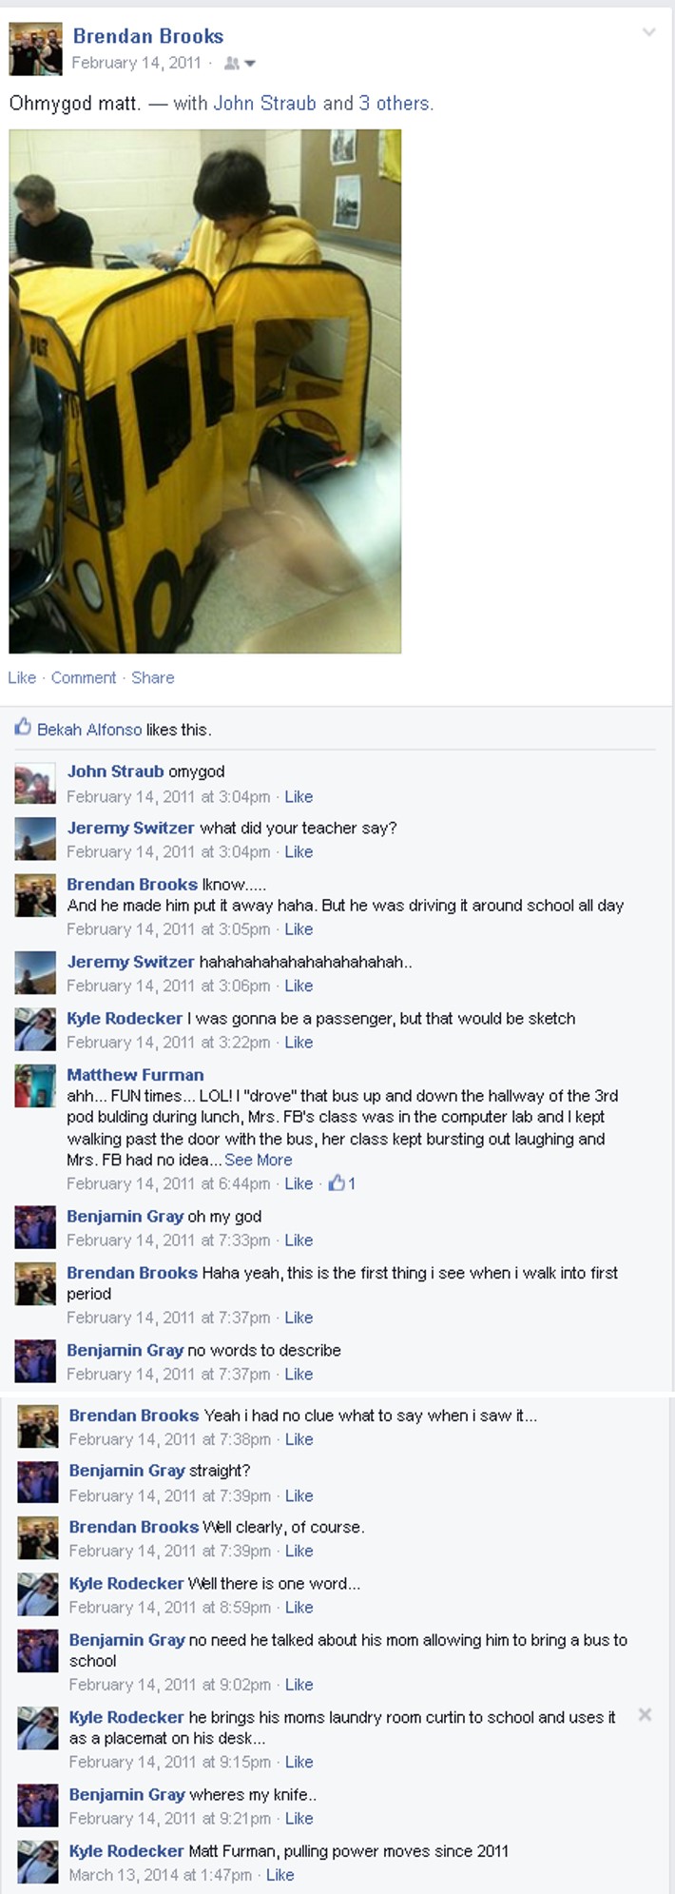Click Benjamin Gray's avatar on 'oh my god'
This screenshot has height=1894, width=675.
point(35,1228)
